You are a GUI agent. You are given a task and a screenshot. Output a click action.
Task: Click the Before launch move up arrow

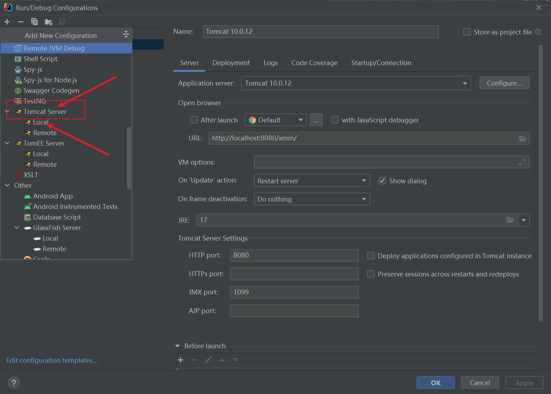coord(222,360)
